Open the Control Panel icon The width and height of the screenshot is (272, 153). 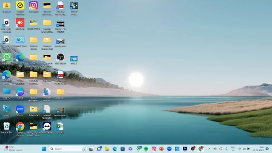[20, 40]
